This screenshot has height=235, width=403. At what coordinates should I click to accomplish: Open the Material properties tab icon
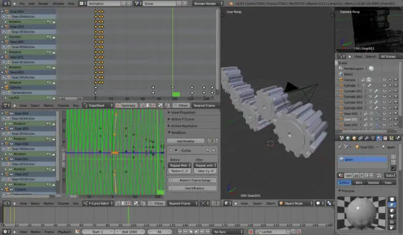click(379, 138)
